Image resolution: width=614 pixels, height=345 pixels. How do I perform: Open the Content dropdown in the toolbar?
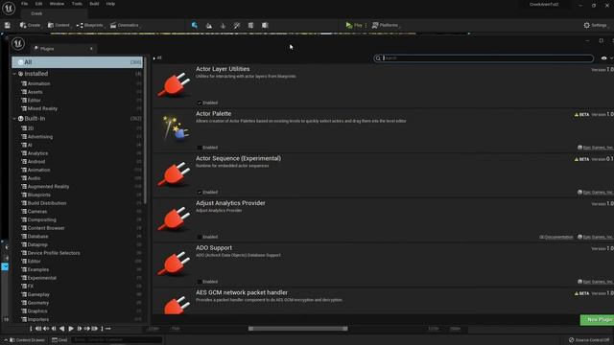(x=59, y=26)
